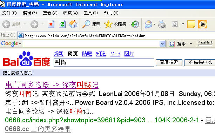Open the 工具(T) menu

click(91, 13)
